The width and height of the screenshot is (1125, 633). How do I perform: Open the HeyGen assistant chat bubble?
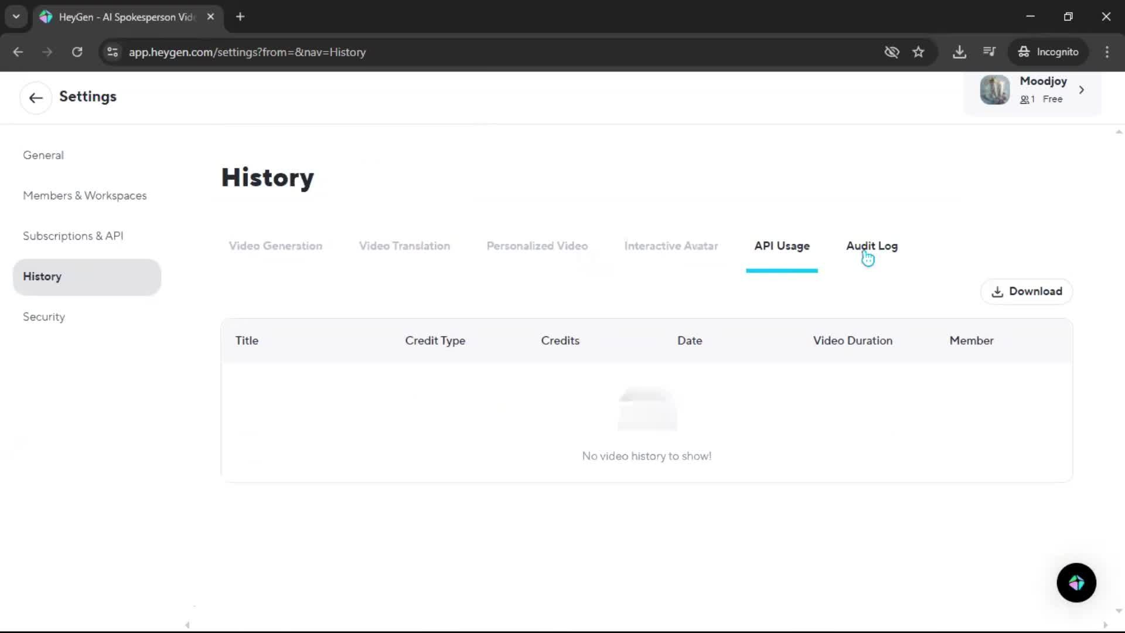pyautogui.click(x=1076, y=583)
